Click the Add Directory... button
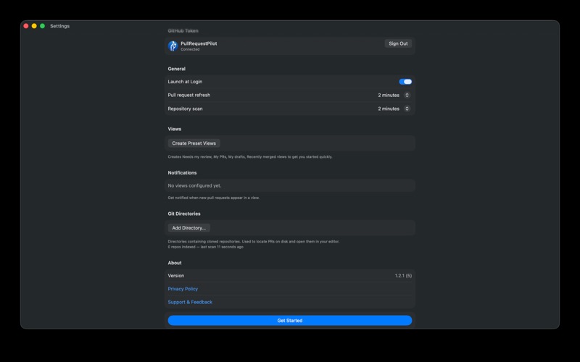The width and height of the screenshot is (580, 362). click(x=188, y=228)
